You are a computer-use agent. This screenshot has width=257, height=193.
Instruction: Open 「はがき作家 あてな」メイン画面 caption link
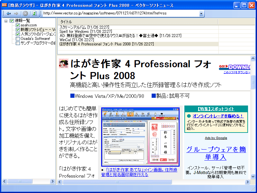[x=139, y=172]
